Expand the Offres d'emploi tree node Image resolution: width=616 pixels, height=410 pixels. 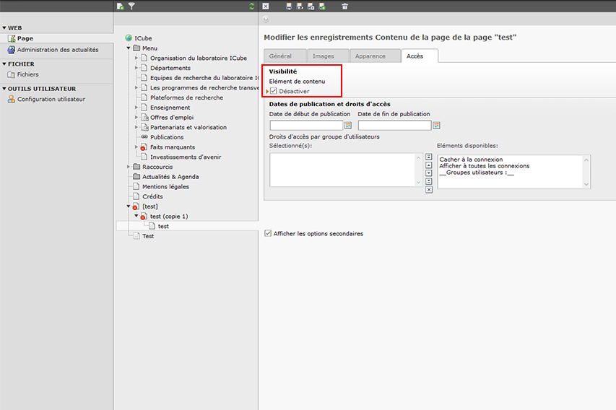coord(136,117)
